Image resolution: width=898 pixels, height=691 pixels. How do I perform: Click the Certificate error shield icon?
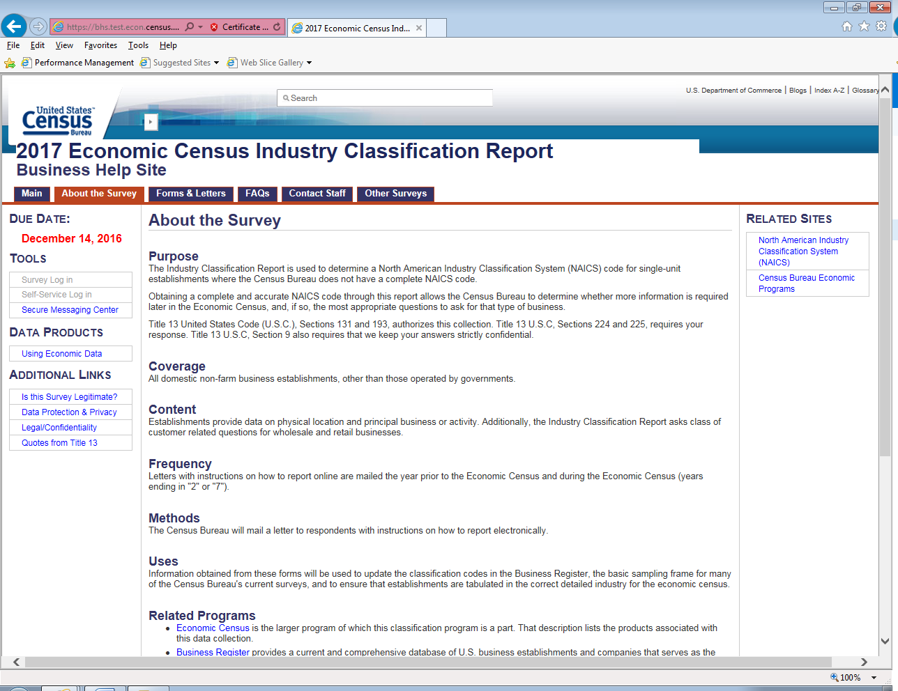(214, 27)
